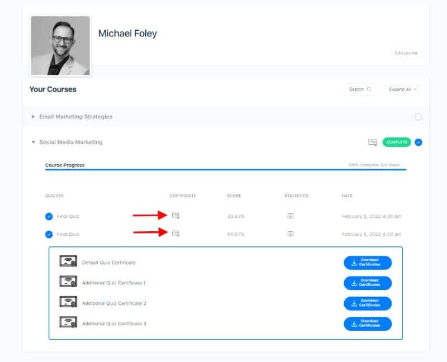Click the blue checkmark beside COMPLETE
The image size is (447, 362).
click(x=418, y=142)
